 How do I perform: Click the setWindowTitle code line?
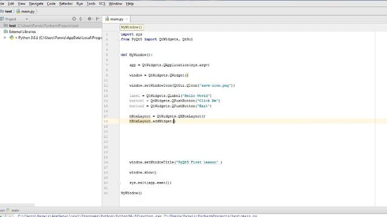tap(175, 162)
